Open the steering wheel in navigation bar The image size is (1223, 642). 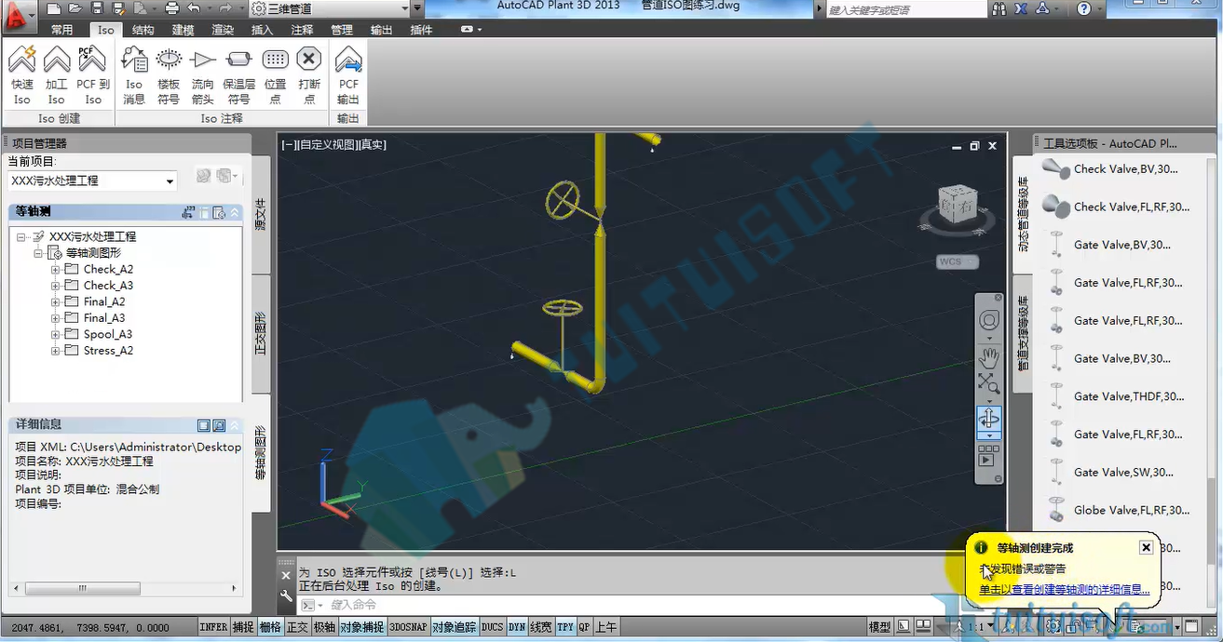click(988, 320)
